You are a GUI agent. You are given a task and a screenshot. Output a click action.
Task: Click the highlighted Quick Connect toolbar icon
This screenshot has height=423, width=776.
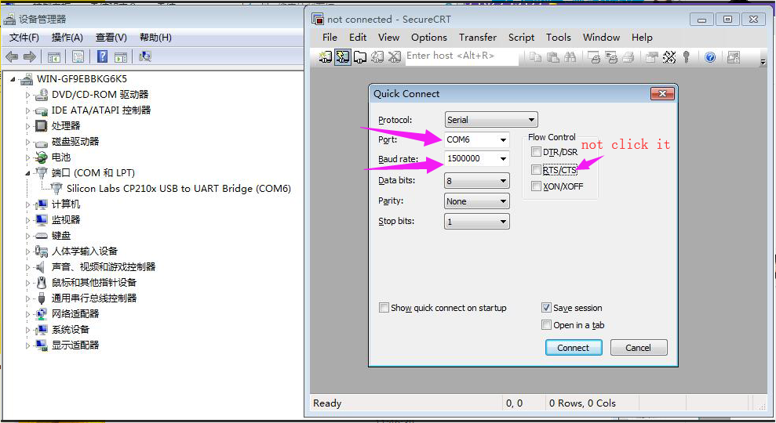pos(342,57)
